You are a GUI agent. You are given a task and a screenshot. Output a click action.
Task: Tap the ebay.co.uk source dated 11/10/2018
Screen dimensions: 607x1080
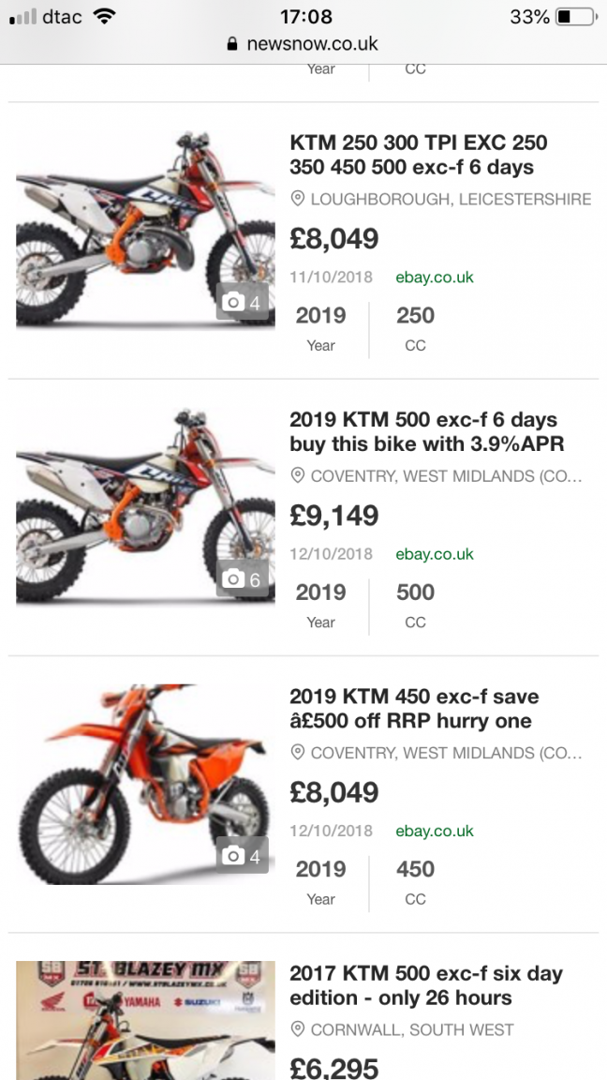[x=435, y=277]
